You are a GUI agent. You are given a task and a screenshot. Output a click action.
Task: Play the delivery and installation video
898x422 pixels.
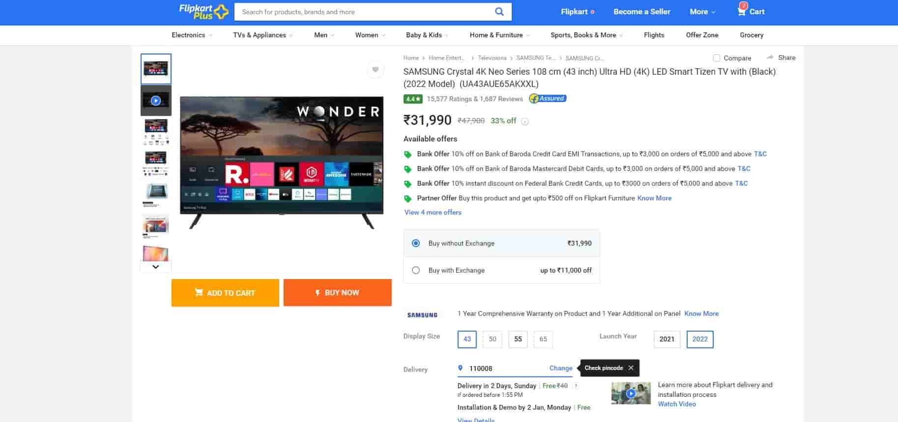[631, 394]
